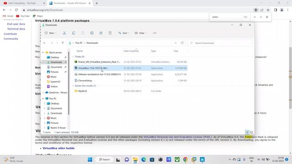Expand OneDrive - Personal tree node
The image size is (292, 164).
point(43,92)
